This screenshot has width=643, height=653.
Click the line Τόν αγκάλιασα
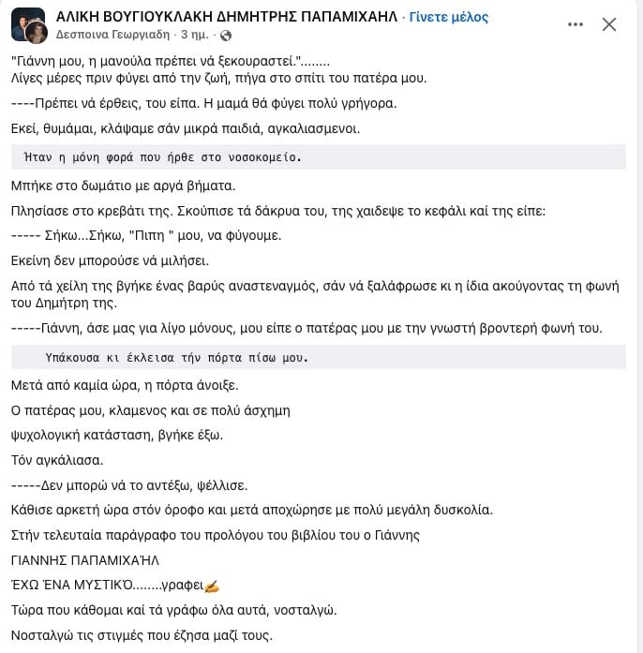(57, 460)
